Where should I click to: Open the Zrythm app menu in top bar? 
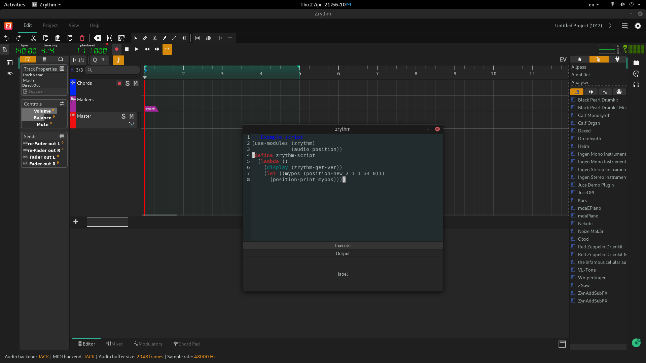47,4
